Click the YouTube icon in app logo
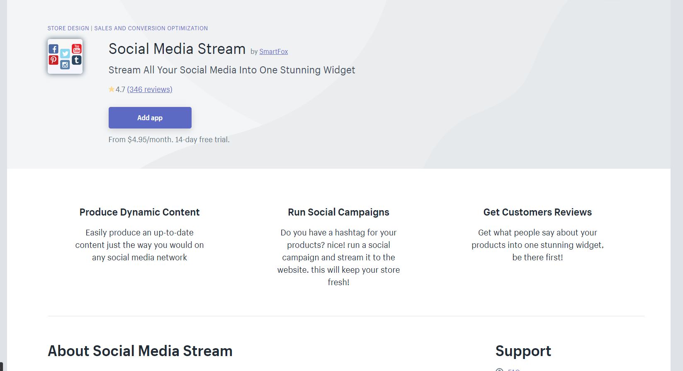This screenshot has width=683, height=371. [77, 48]
